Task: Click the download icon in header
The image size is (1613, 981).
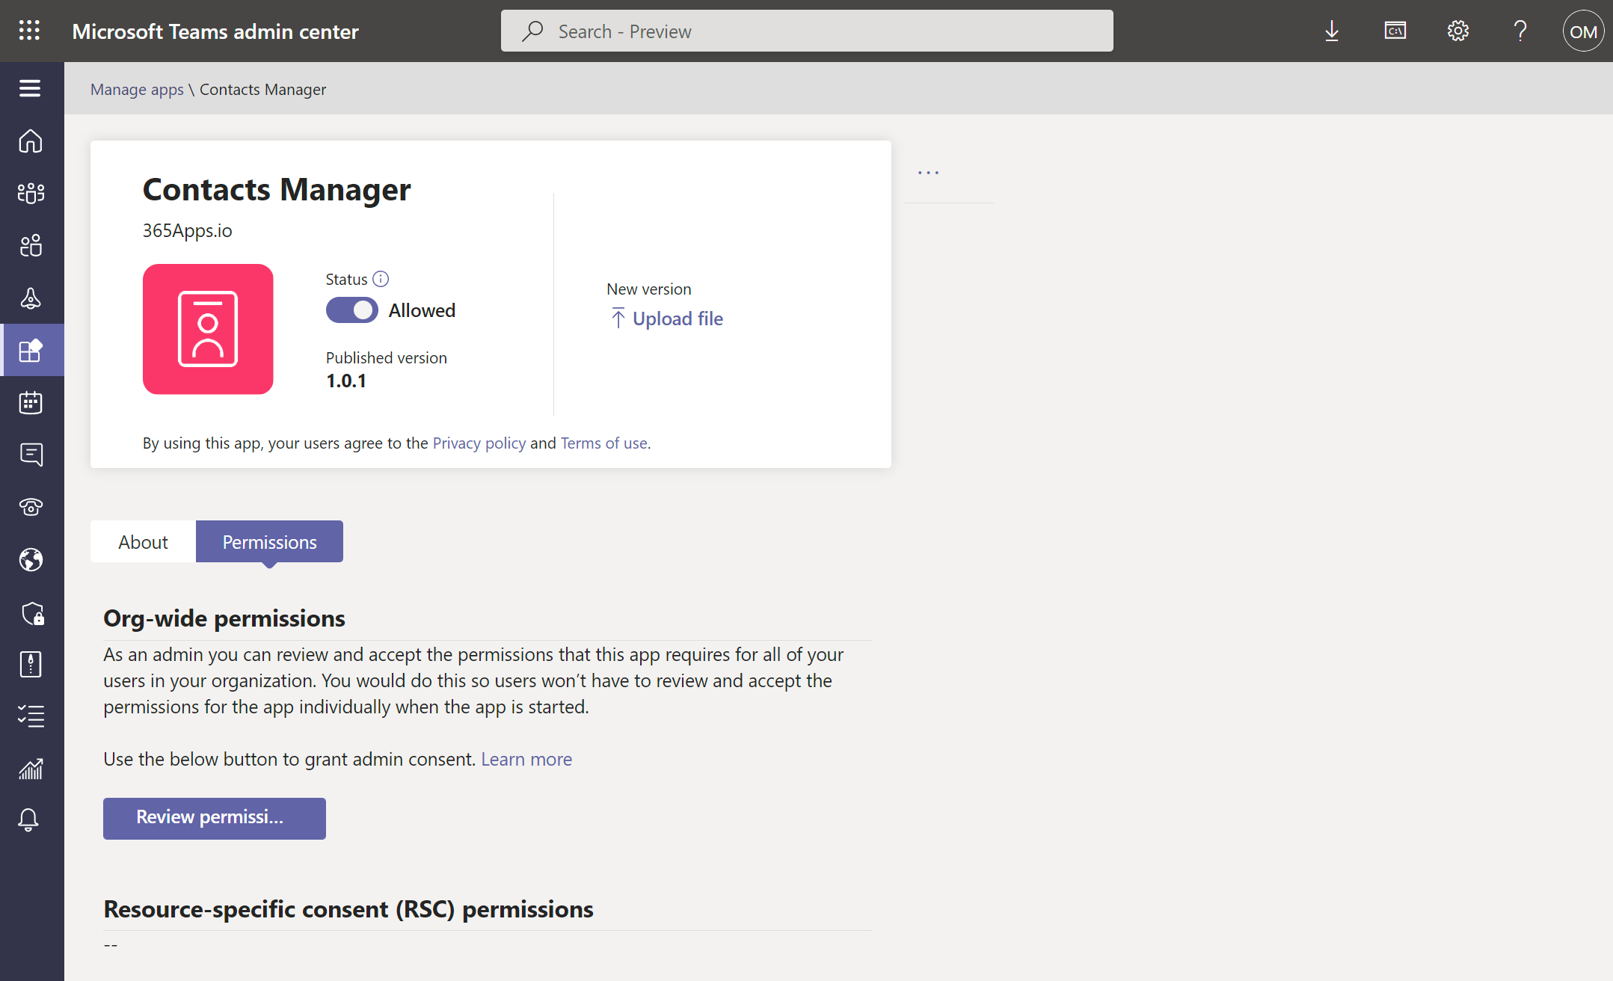Action: pos(1332,31)
